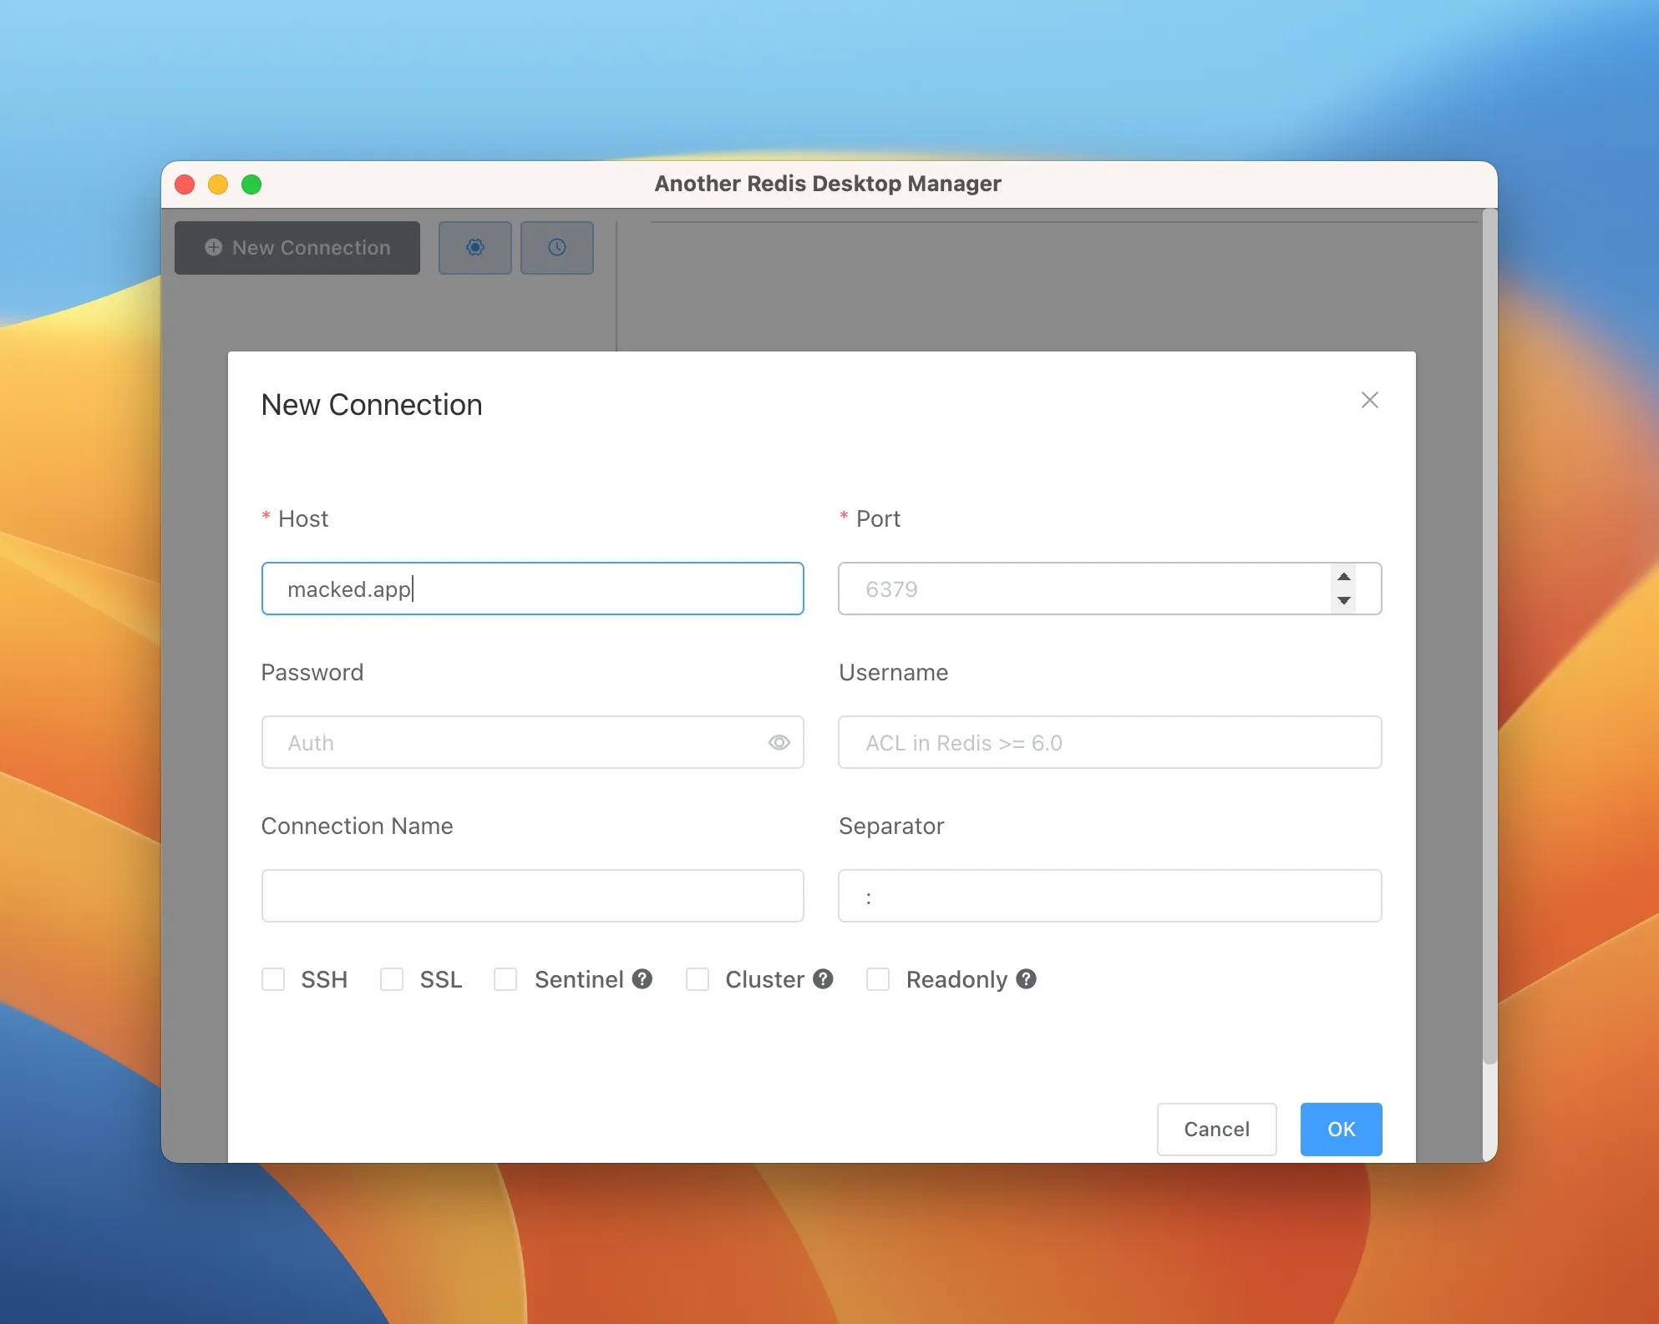Open the New Connection button
This screenshot has height=1324, width=1659.
tap(297, 247)
